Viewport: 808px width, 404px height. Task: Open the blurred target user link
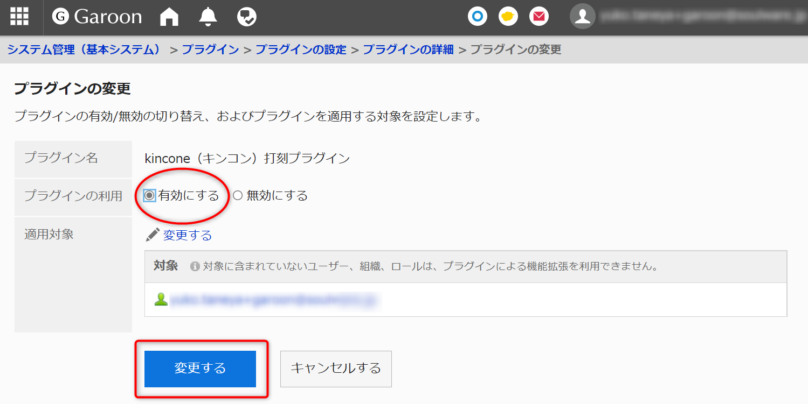[275, 300]
